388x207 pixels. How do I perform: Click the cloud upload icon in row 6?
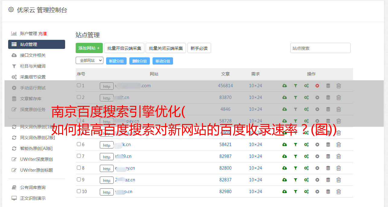tap(285, 145)
